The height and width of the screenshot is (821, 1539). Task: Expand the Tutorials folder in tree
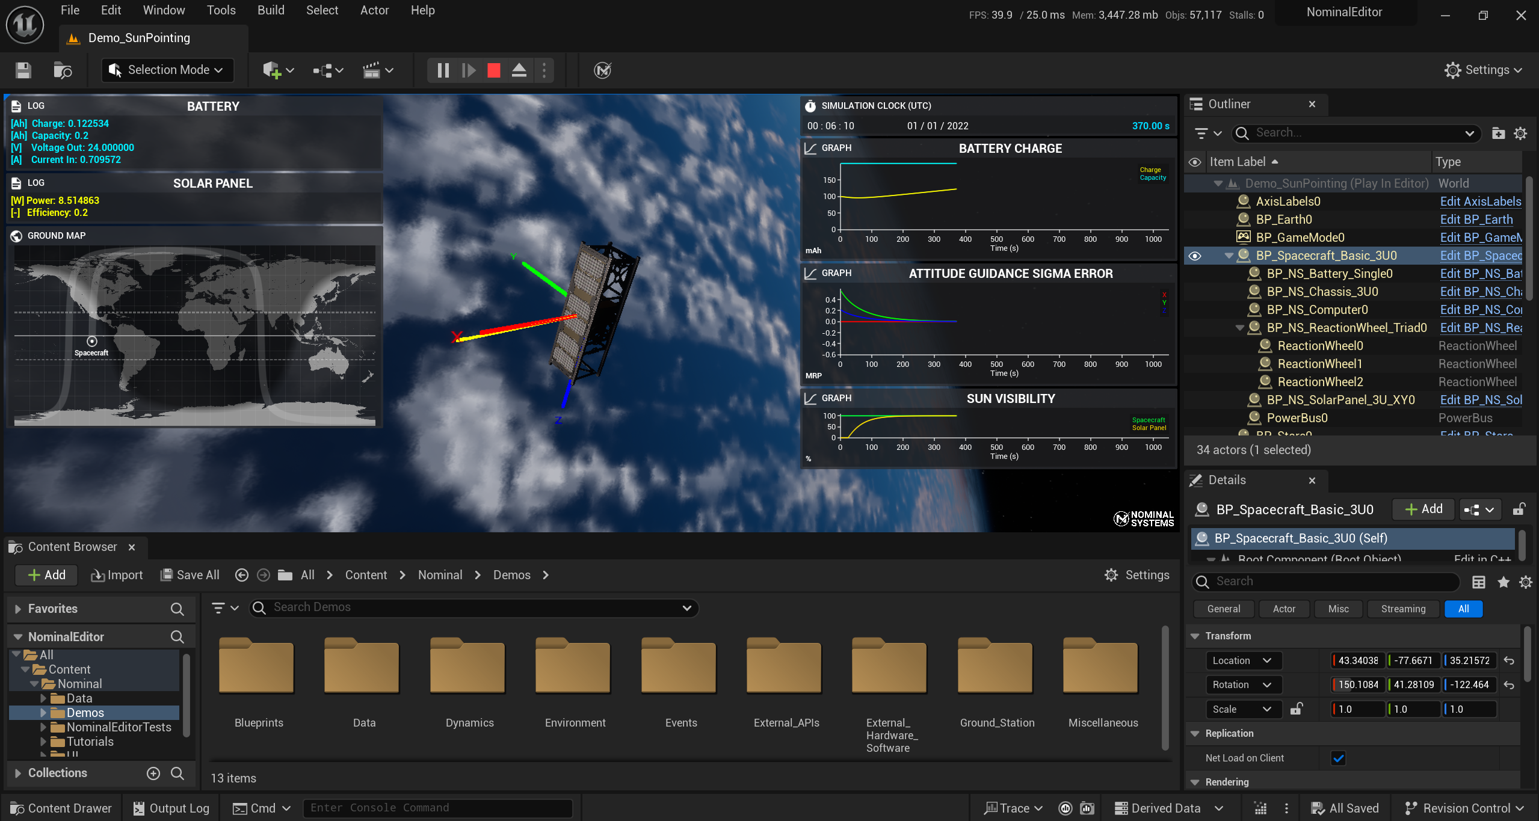click(x=43, y=742)
